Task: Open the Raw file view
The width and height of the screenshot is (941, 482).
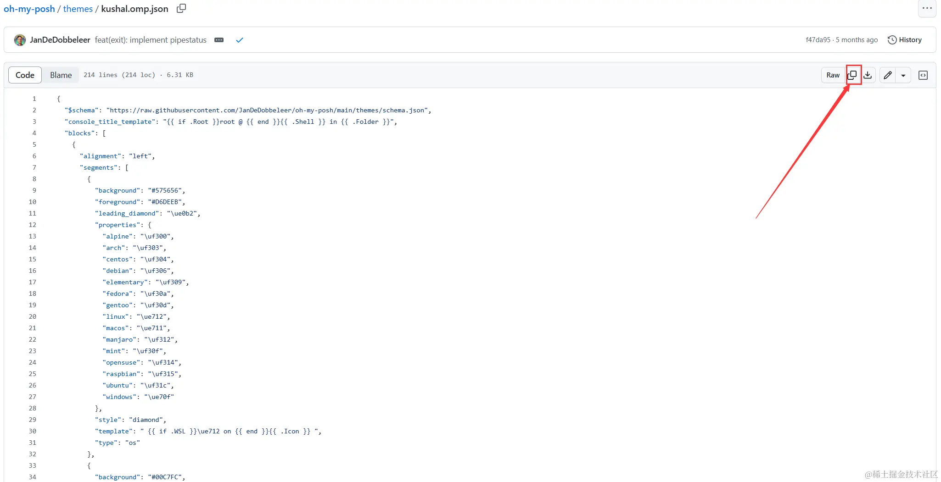Action: [x=833, y=75]
